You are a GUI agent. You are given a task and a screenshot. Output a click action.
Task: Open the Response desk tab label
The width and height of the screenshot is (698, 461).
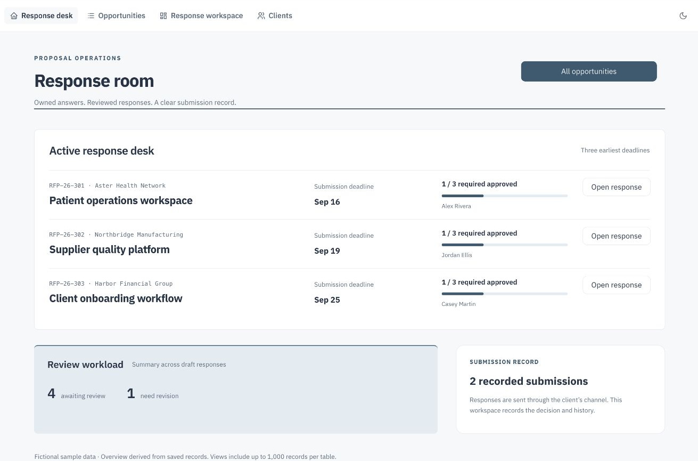pos(47,16)
